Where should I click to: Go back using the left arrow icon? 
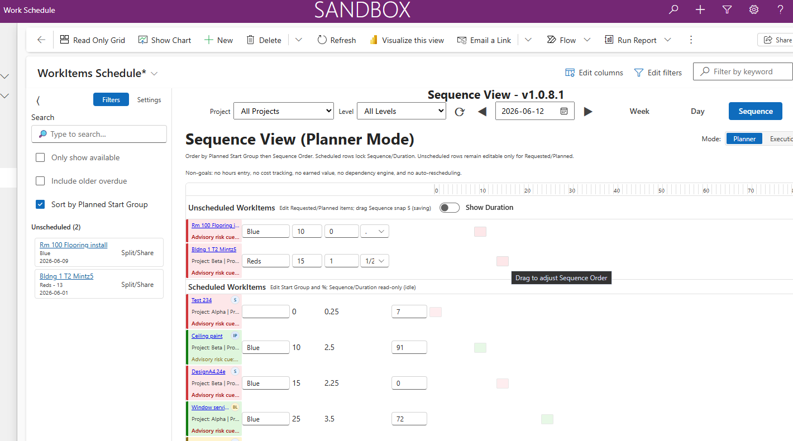(41, 40)
